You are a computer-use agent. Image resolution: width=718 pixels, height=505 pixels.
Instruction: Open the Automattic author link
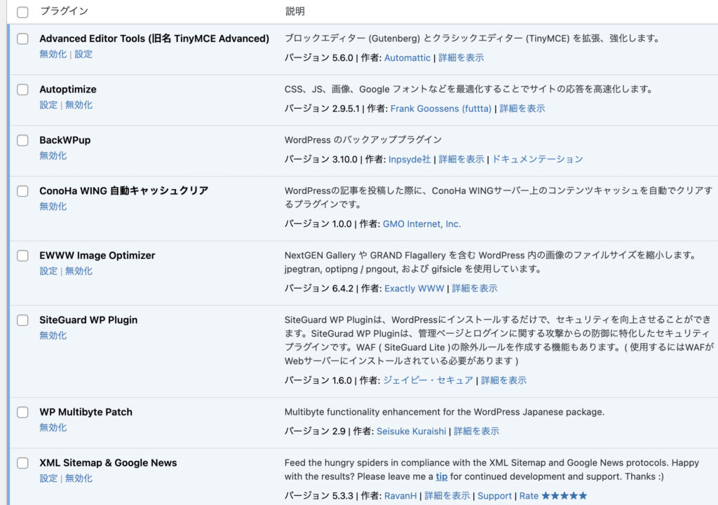coord(407,57)
